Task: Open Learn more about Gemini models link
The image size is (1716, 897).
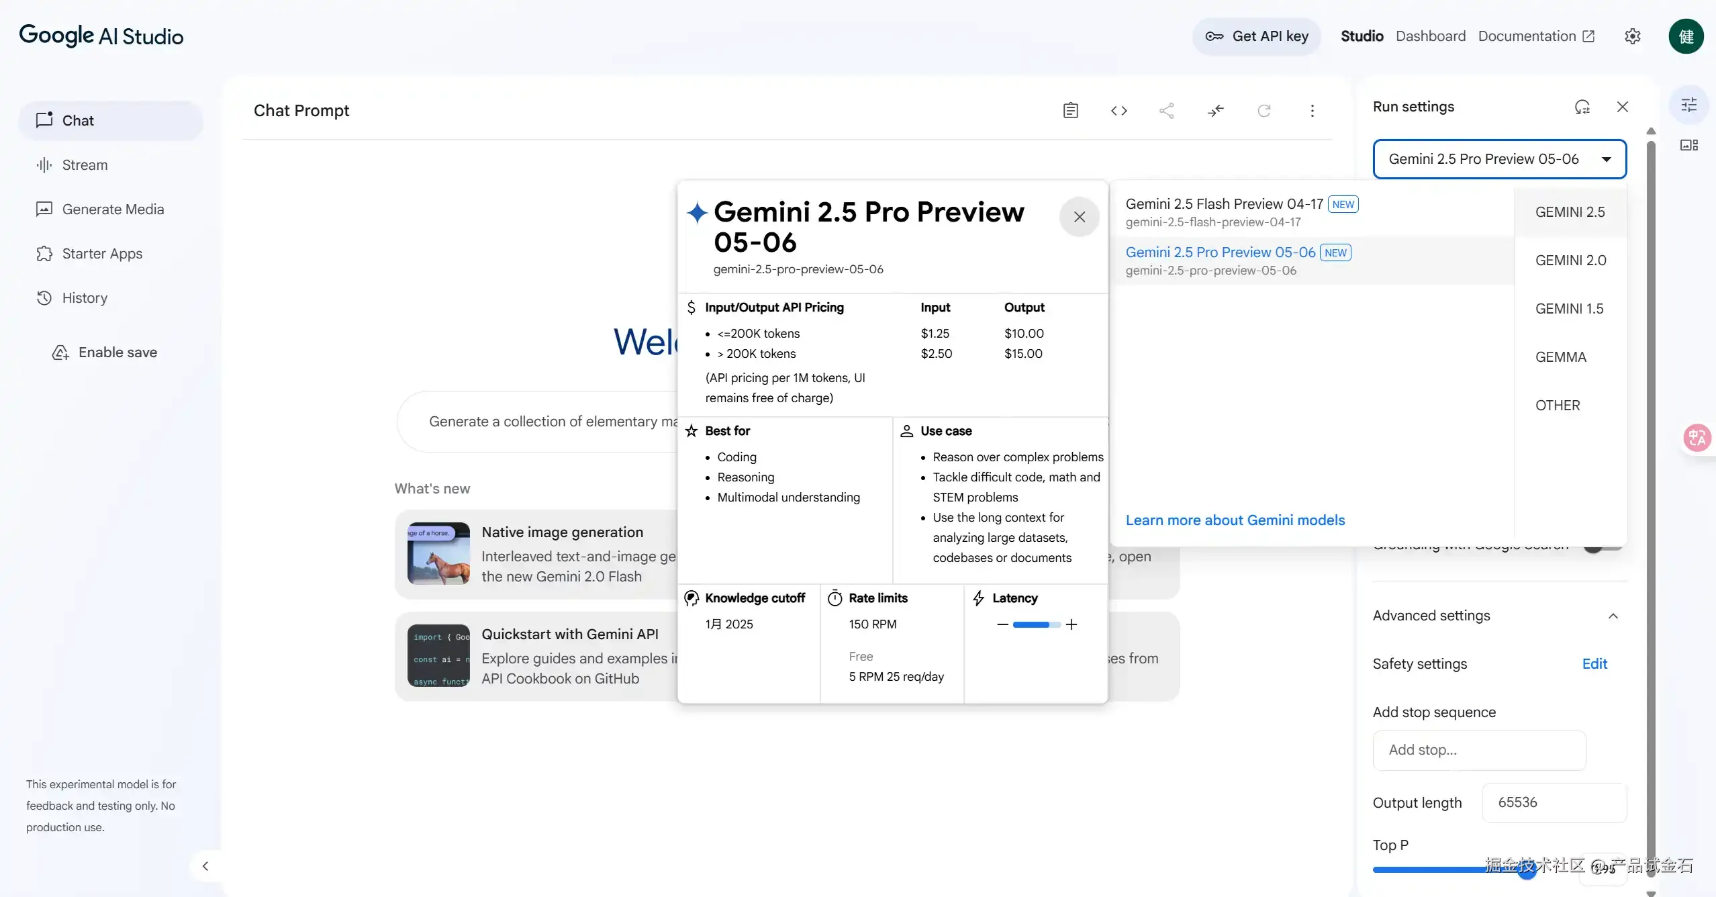Action: [x=1235, y=520]
